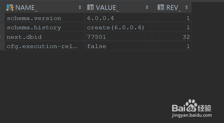Click the row gutter beside next.dbid
The image size is (224, 123).
2,37
